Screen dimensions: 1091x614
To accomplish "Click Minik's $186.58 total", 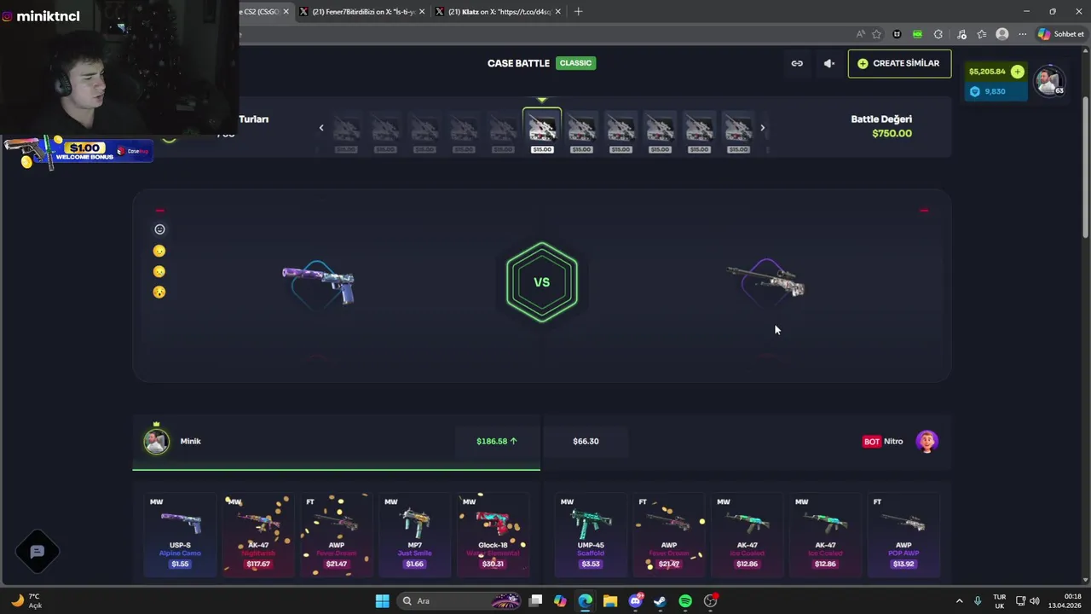I will tap(496, 441).
